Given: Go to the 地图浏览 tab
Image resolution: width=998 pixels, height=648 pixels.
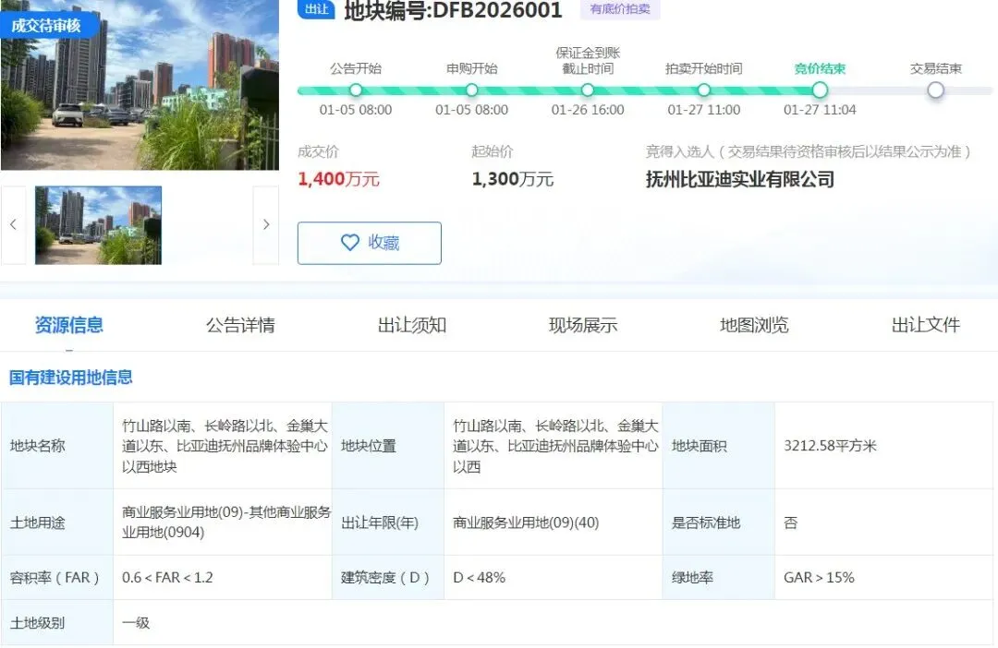Looking at the screenshot, I should click(754, 325).
